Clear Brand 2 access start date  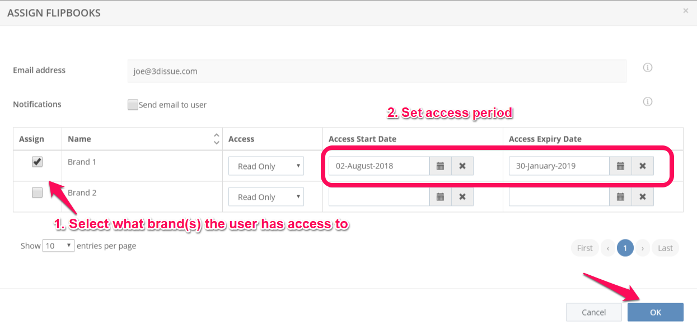[462, 196]
